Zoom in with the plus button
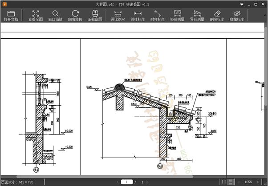Screen dimensions: 268x186 pos(258,182)
